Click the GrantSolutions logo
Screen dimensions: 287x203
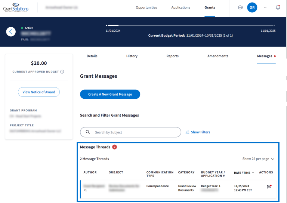pos(16,7)
